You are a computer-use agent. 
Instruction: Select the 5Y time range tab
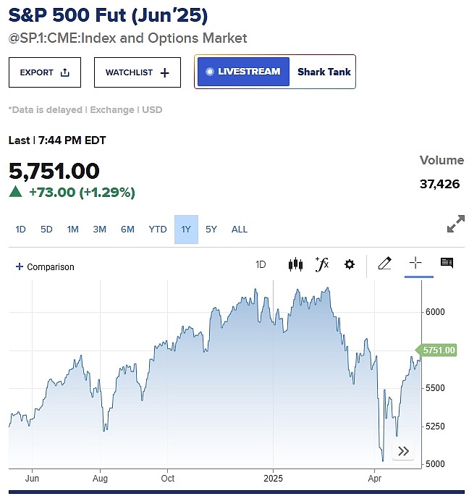click(211, 230)
